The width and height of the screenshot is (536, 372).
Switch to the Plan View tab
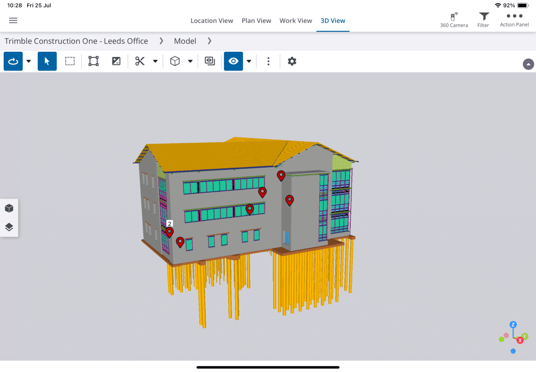(256, 21)
